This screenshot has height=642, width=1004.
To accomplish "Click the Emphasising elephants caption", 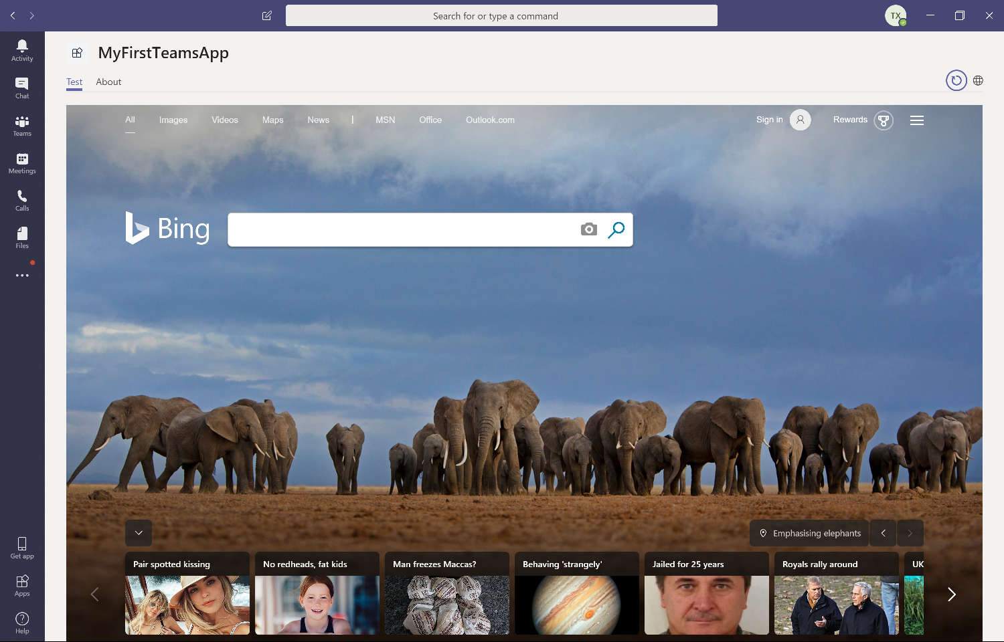I will tap(817, 533).
